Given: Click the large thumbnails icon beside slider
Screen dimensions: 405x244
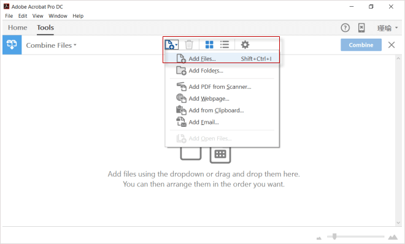Looking at the screenshot, I should 393,237.
